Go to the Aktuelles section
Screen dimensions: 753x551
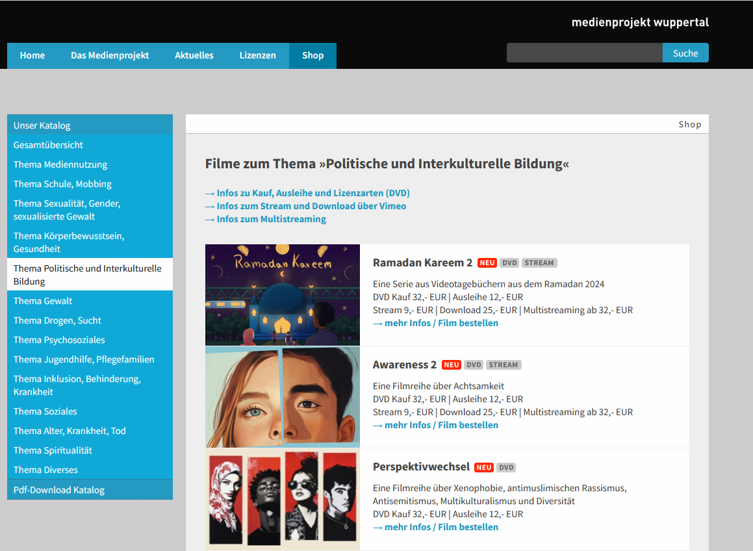pyautogui.click(x=194, y=55)
